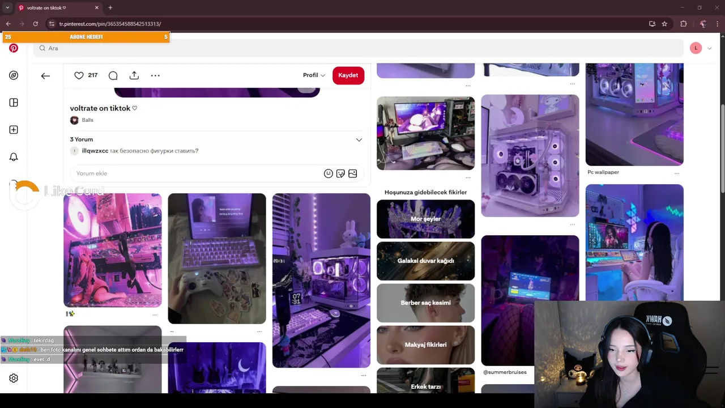Close the voltrate on tiktok tab
The image size is (725, 408).
coord(96,8)
